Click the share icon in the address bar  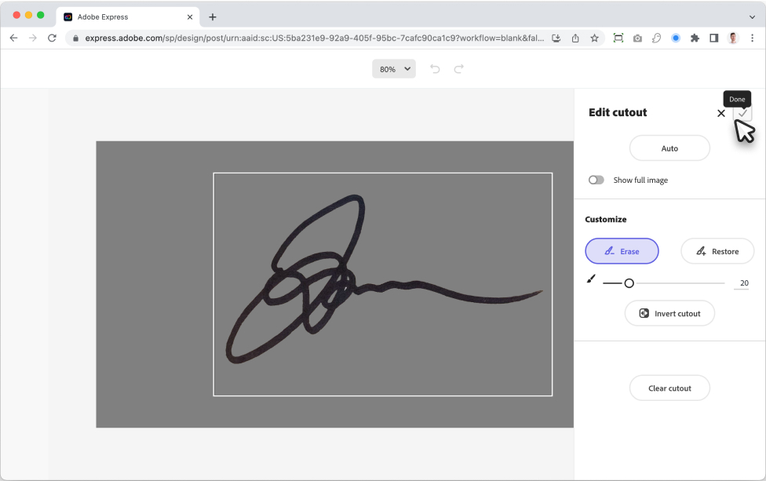[575, 38]
